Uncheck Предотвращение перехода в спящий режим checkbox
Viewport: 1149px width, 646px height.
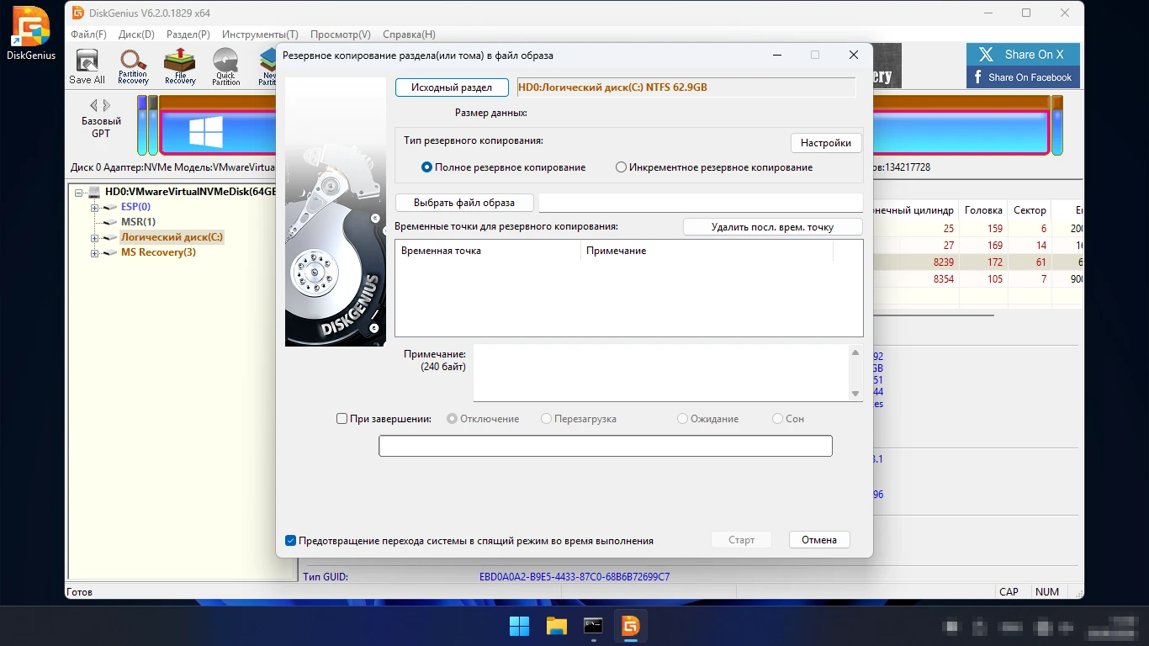tap(291, 541)
